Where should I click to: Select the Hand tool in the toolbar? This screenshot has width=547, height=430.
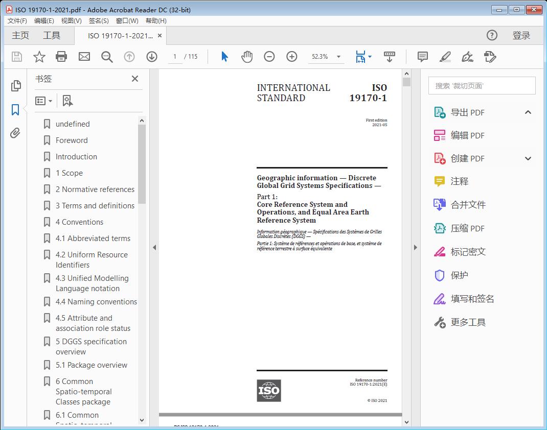pyautogui.click(x=247, y=57)
